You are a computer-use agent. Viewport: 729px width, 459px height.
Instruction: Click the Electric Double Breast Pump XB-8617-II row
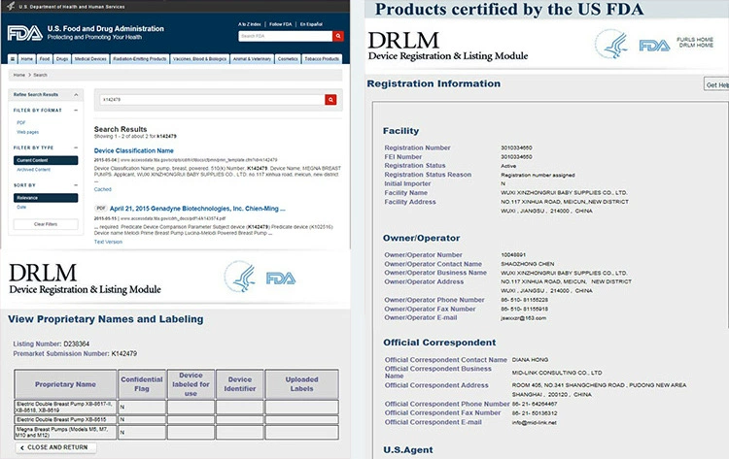[x=176, y=407]
